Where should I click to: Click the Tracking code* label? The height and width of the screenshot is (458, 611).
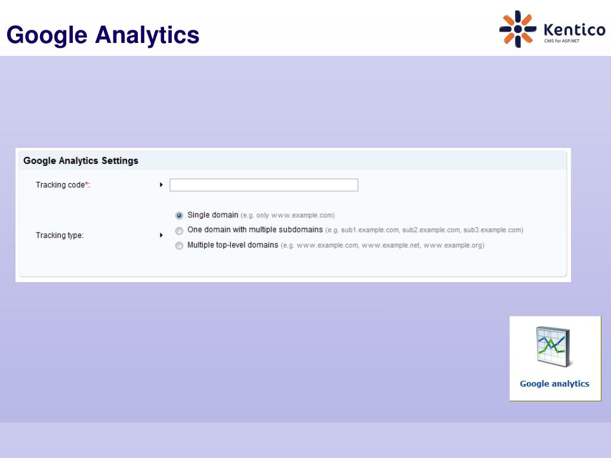tap(63, 185)
